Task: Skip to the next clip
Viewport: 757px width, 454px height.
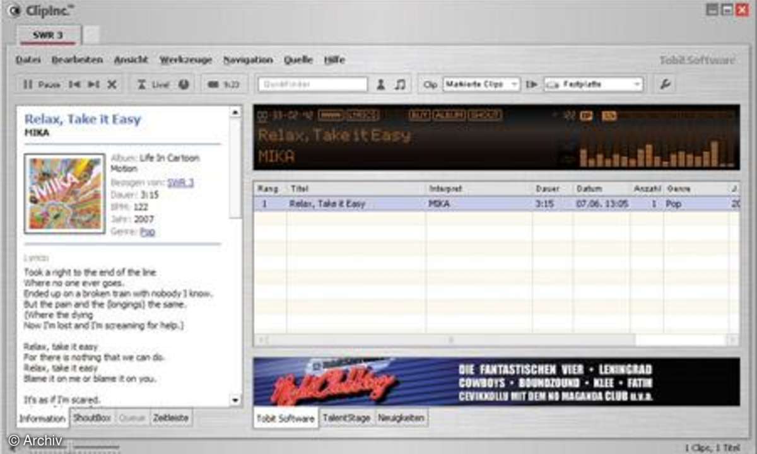Action: pos(93,84)
